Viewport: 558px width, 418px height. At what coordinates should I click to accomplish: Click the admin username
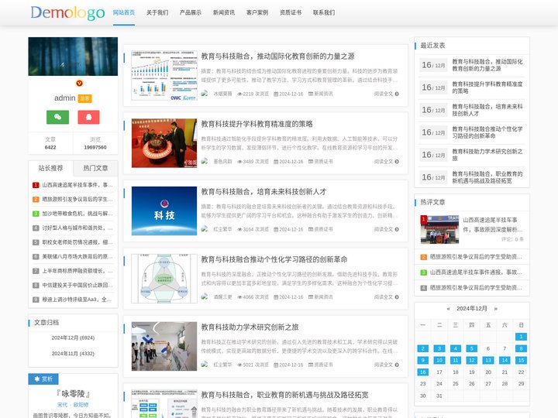click(x=65, y=98)
